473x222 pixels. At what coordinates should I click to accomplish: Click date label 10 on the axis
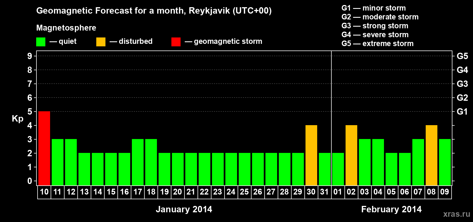(x=44, y=192)
